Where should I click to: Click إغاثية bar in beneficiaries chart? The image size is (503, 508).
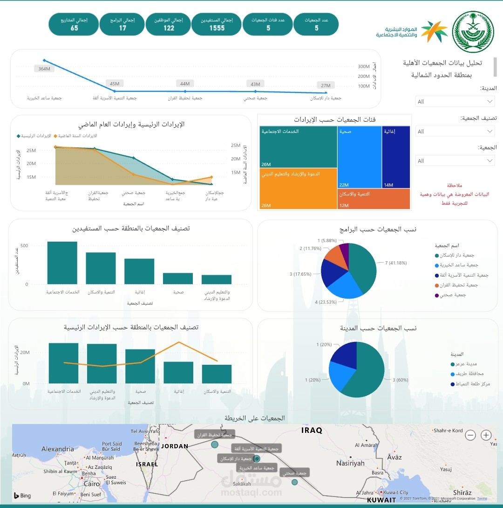pos(139,271)
